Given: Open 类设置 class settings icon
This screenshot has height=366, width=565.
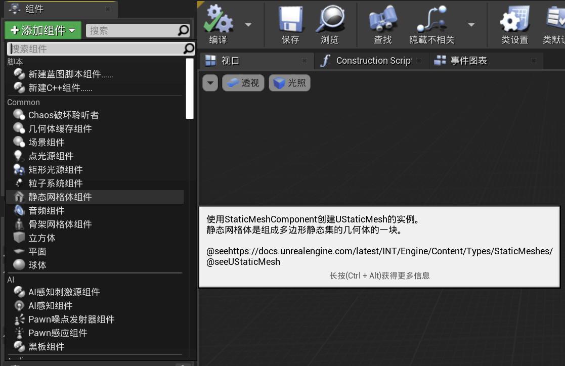Looking at the screenshot, I should 515,24.
